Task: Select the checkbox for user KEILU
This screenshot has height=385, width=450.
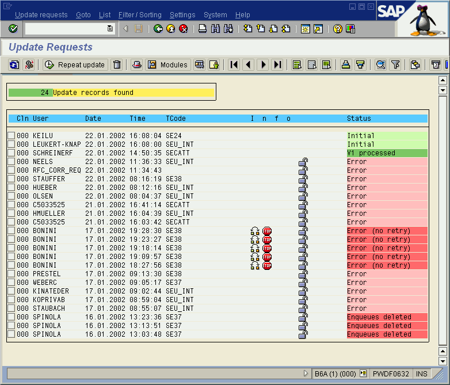Action: pos(11,136)
